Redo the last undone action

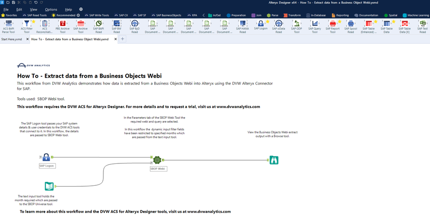[x=42, y=2]
